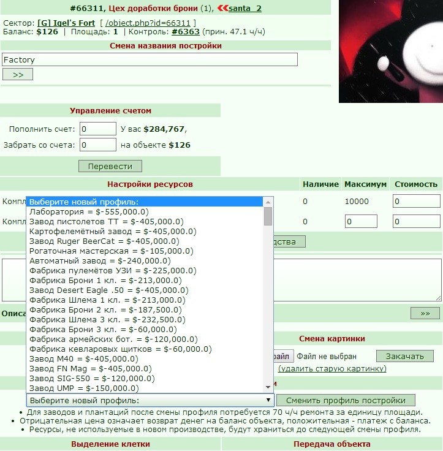This screenshot has height=451, width=443.
Task: Click the dropdown list scrollbar down arrow
Action: click(x=268, y=387)
